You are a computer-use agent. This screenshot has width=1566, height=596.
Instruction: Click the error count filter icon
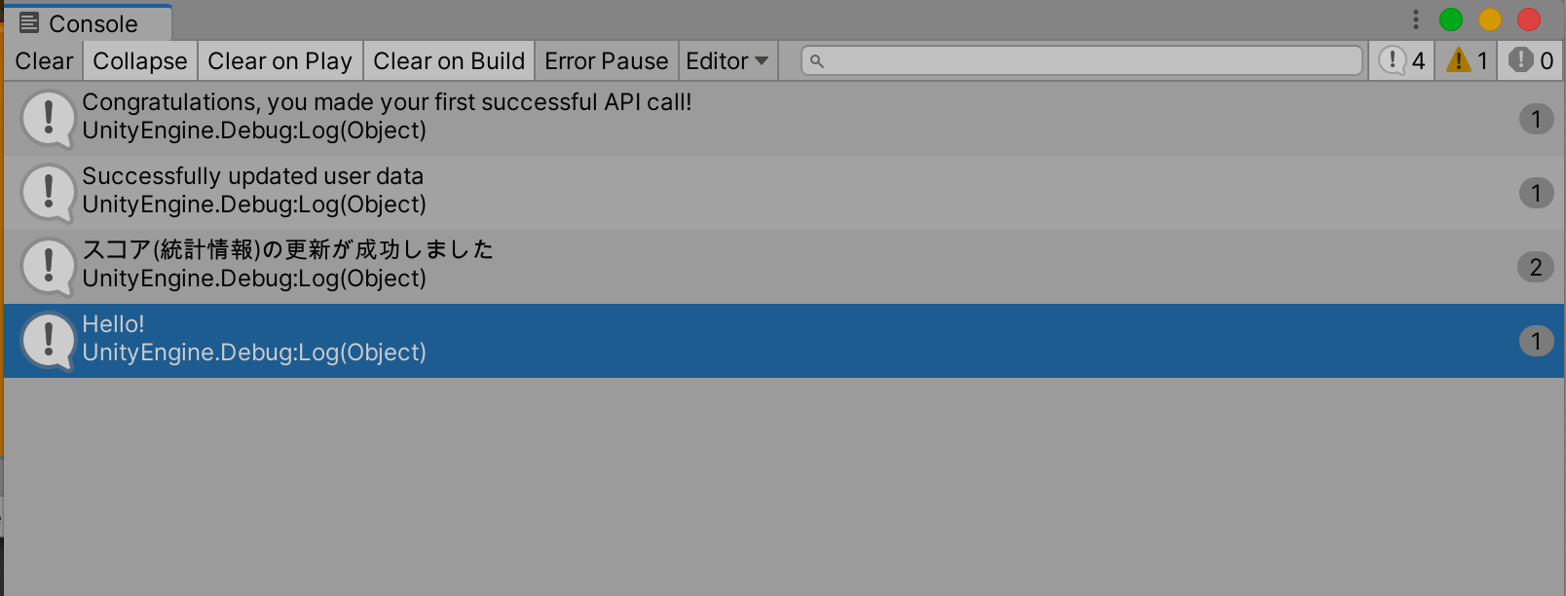(x=1520, y=60)
